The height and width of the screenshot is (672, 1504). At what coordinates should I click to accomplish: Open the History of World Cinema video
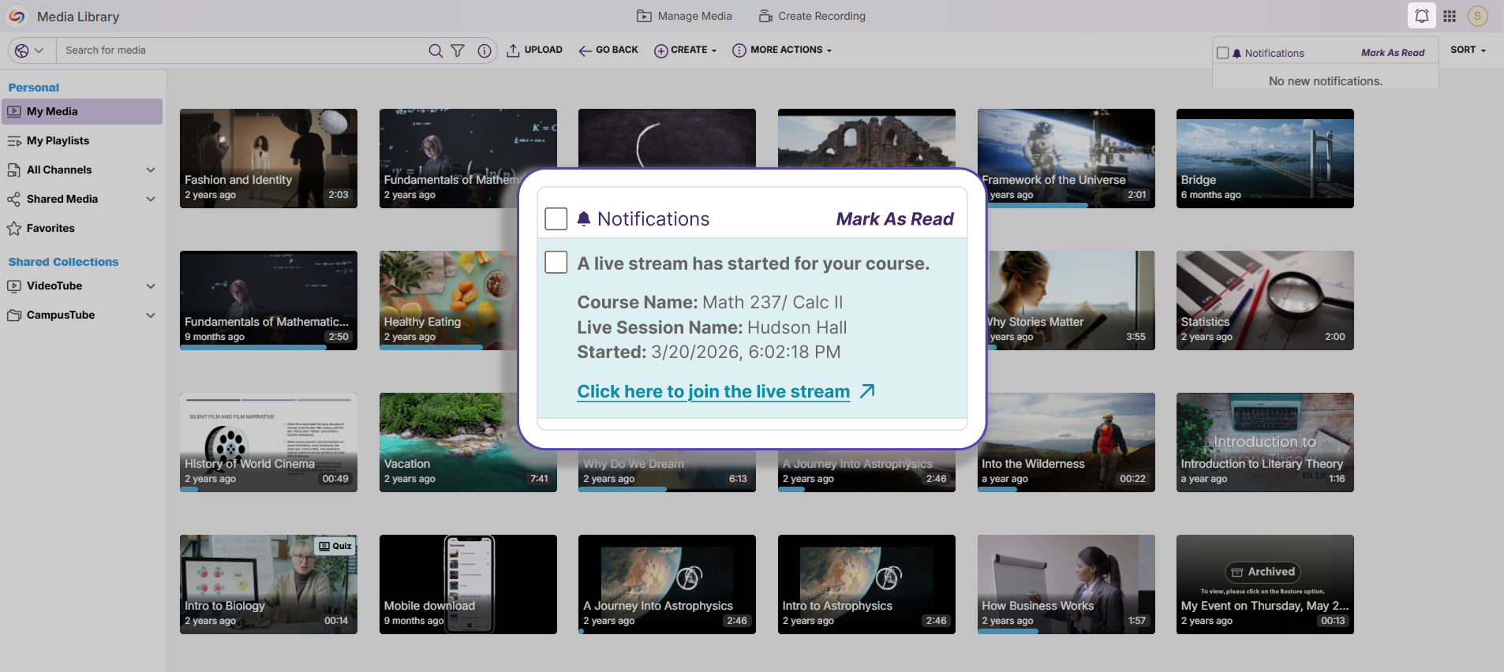(268, 442)
